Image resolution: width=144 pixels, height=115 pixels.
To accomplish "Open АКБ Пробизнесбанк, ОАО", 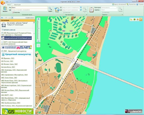I will pos(11,103).
